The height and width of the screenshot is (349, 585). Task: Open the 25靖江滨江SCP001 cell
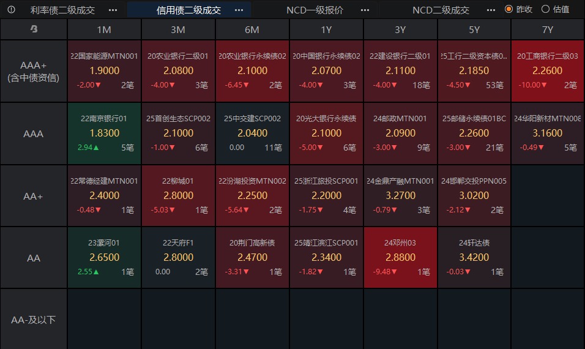coord(326,258)
